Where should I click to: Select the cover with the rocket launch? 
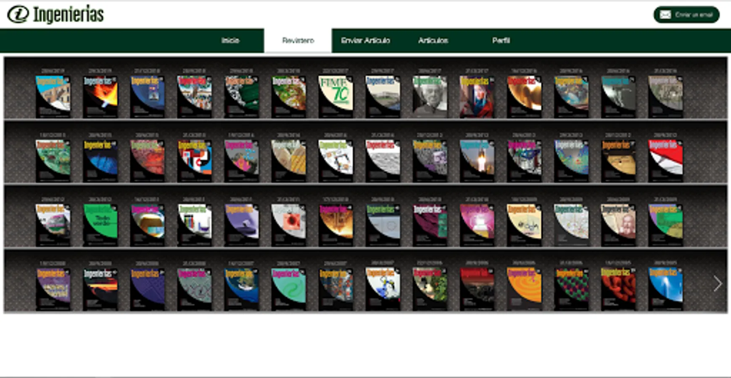click(477, 161)
